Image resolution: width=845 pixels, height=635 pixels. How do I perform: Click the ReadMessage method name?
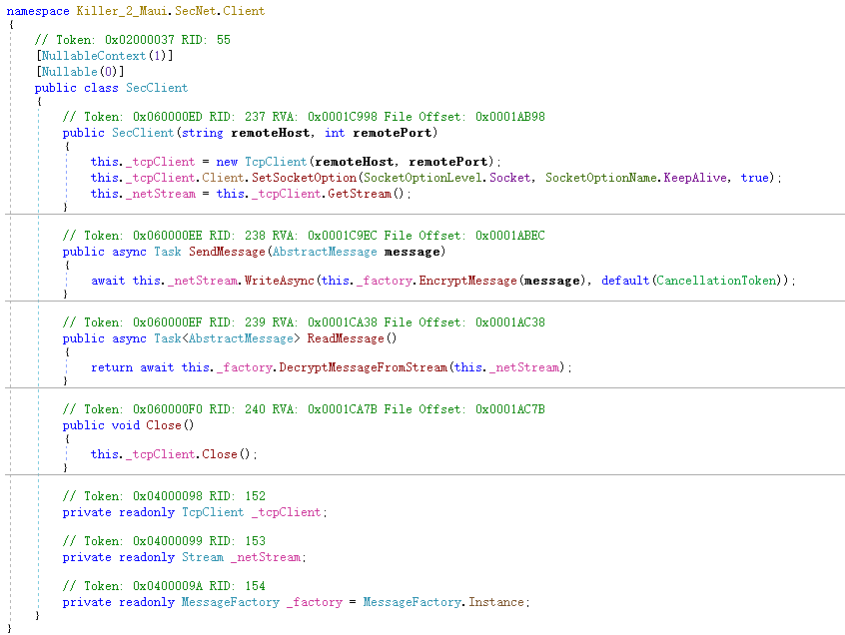point(346,338)
